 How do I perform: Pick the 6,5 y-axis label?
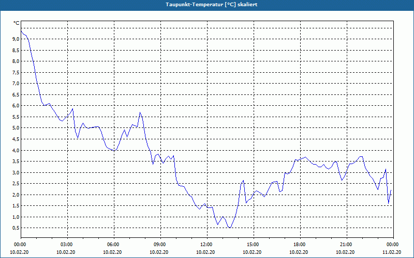pos(16,94)
